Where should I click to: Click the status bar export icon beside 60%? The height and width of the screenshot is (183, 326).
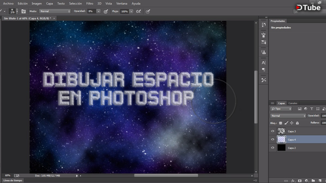click(16, 176)
